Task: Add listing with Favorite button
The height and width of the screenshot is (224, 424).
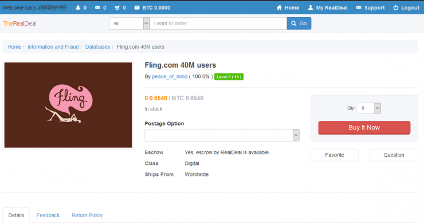Action: tap(335, 155)
